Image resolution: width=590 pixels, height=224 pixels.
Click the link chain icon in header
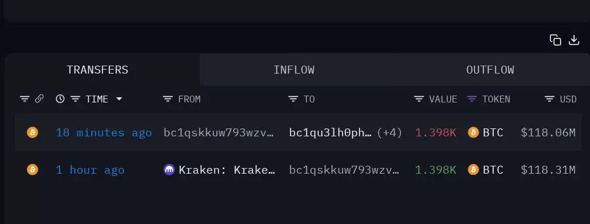tap(39, 99)
